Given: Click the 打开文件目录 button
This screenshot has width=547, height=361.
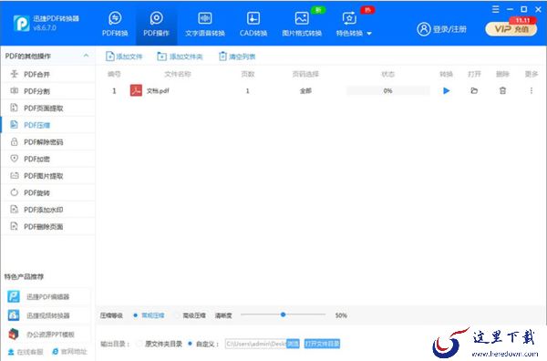Looking at the screenshot, I should [x=322, y=344].
